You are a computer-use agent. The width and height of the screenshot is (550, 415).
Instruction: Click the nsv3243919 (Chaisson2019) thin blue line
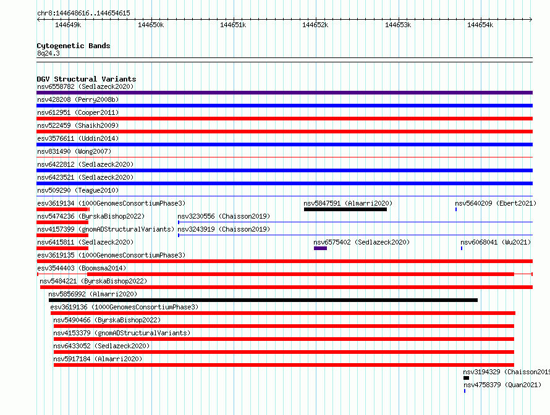coord(355,235)
